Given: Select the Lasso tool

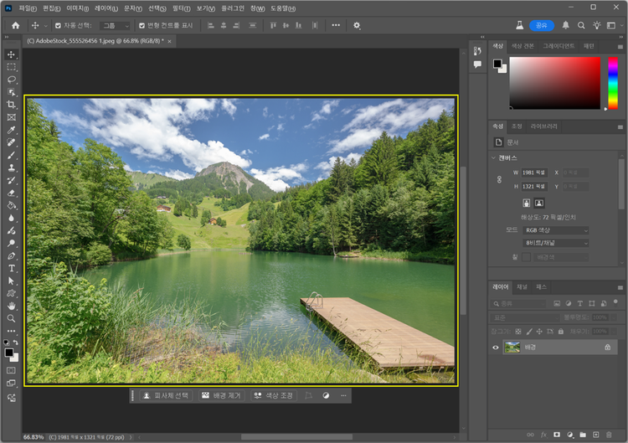Looking at the screenshot, I should point(12,80).
